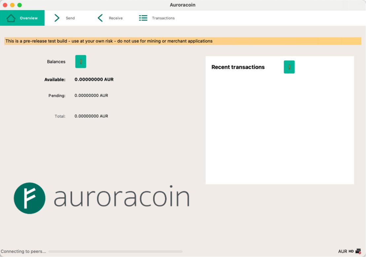
Task: Select the Available balance value 0.00000000 AUR
Action: [x=94, y=79]
